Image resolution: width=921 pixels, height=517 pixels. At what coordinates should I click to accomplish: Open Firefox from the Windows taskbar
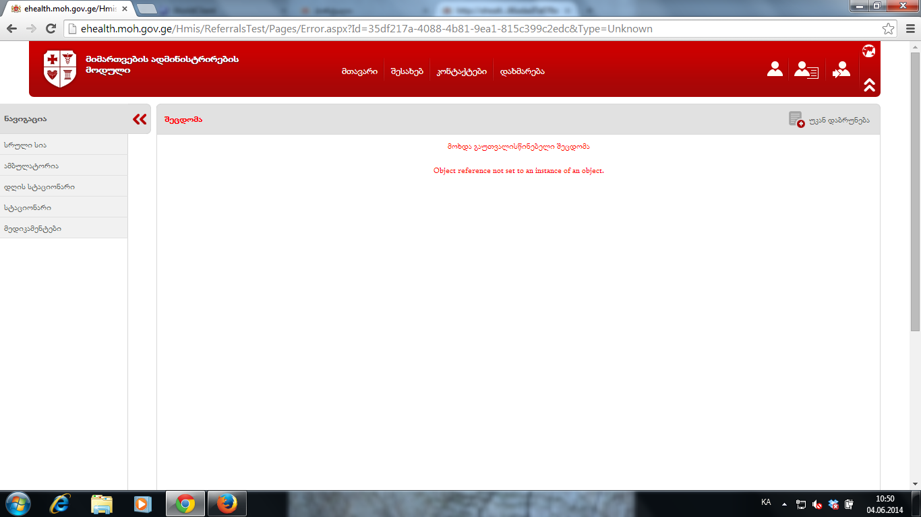pos(227,504)
